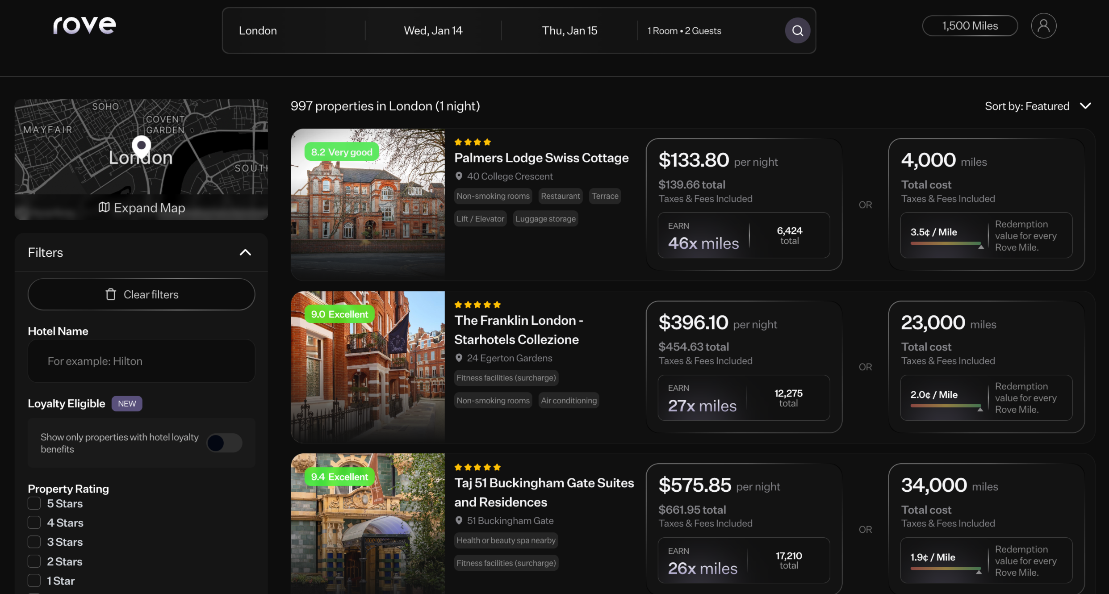The image size is (1109, 594).
Task: Collapse the Filters panel chevron
Action: coord(245,252)
